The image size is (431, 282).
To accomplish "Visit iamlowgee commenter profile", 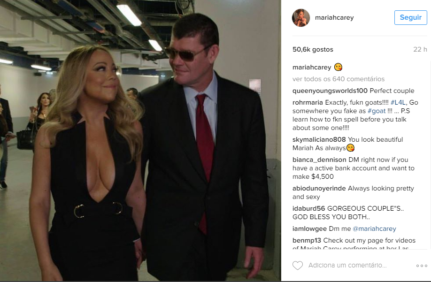I will pyautogui.click(x=309, y=229).
